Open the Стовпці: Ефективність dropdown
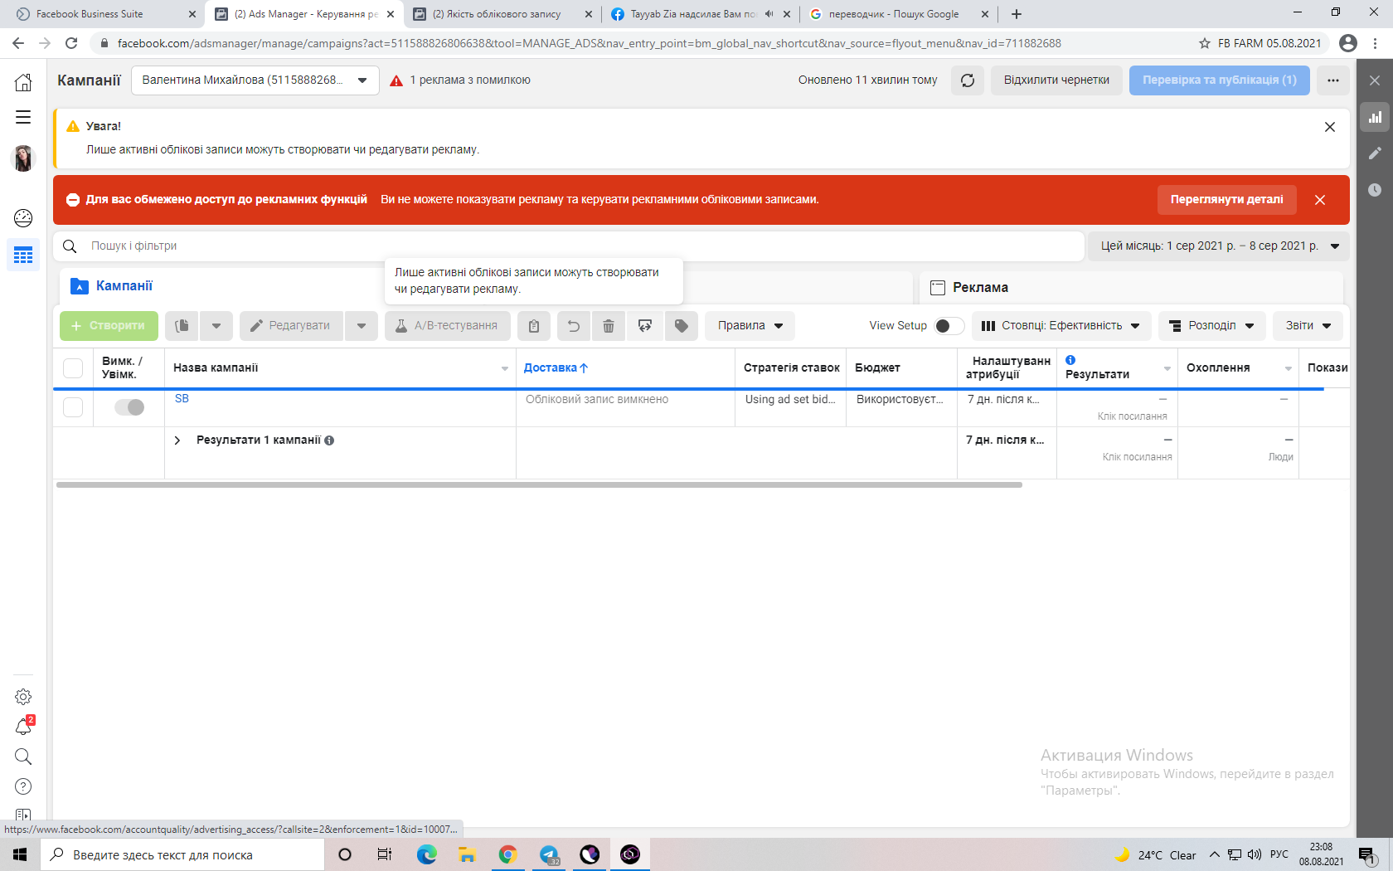 [x=1061, y=326]
